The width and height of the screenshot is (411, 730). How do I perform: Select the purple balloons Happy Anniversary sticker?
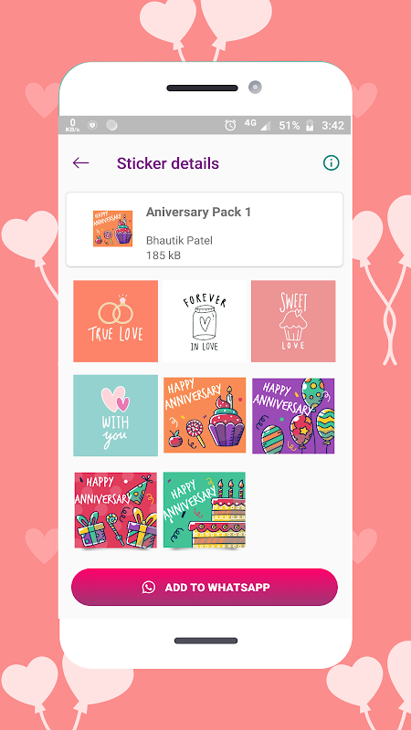pyautogui.click(x=293, y=416)
